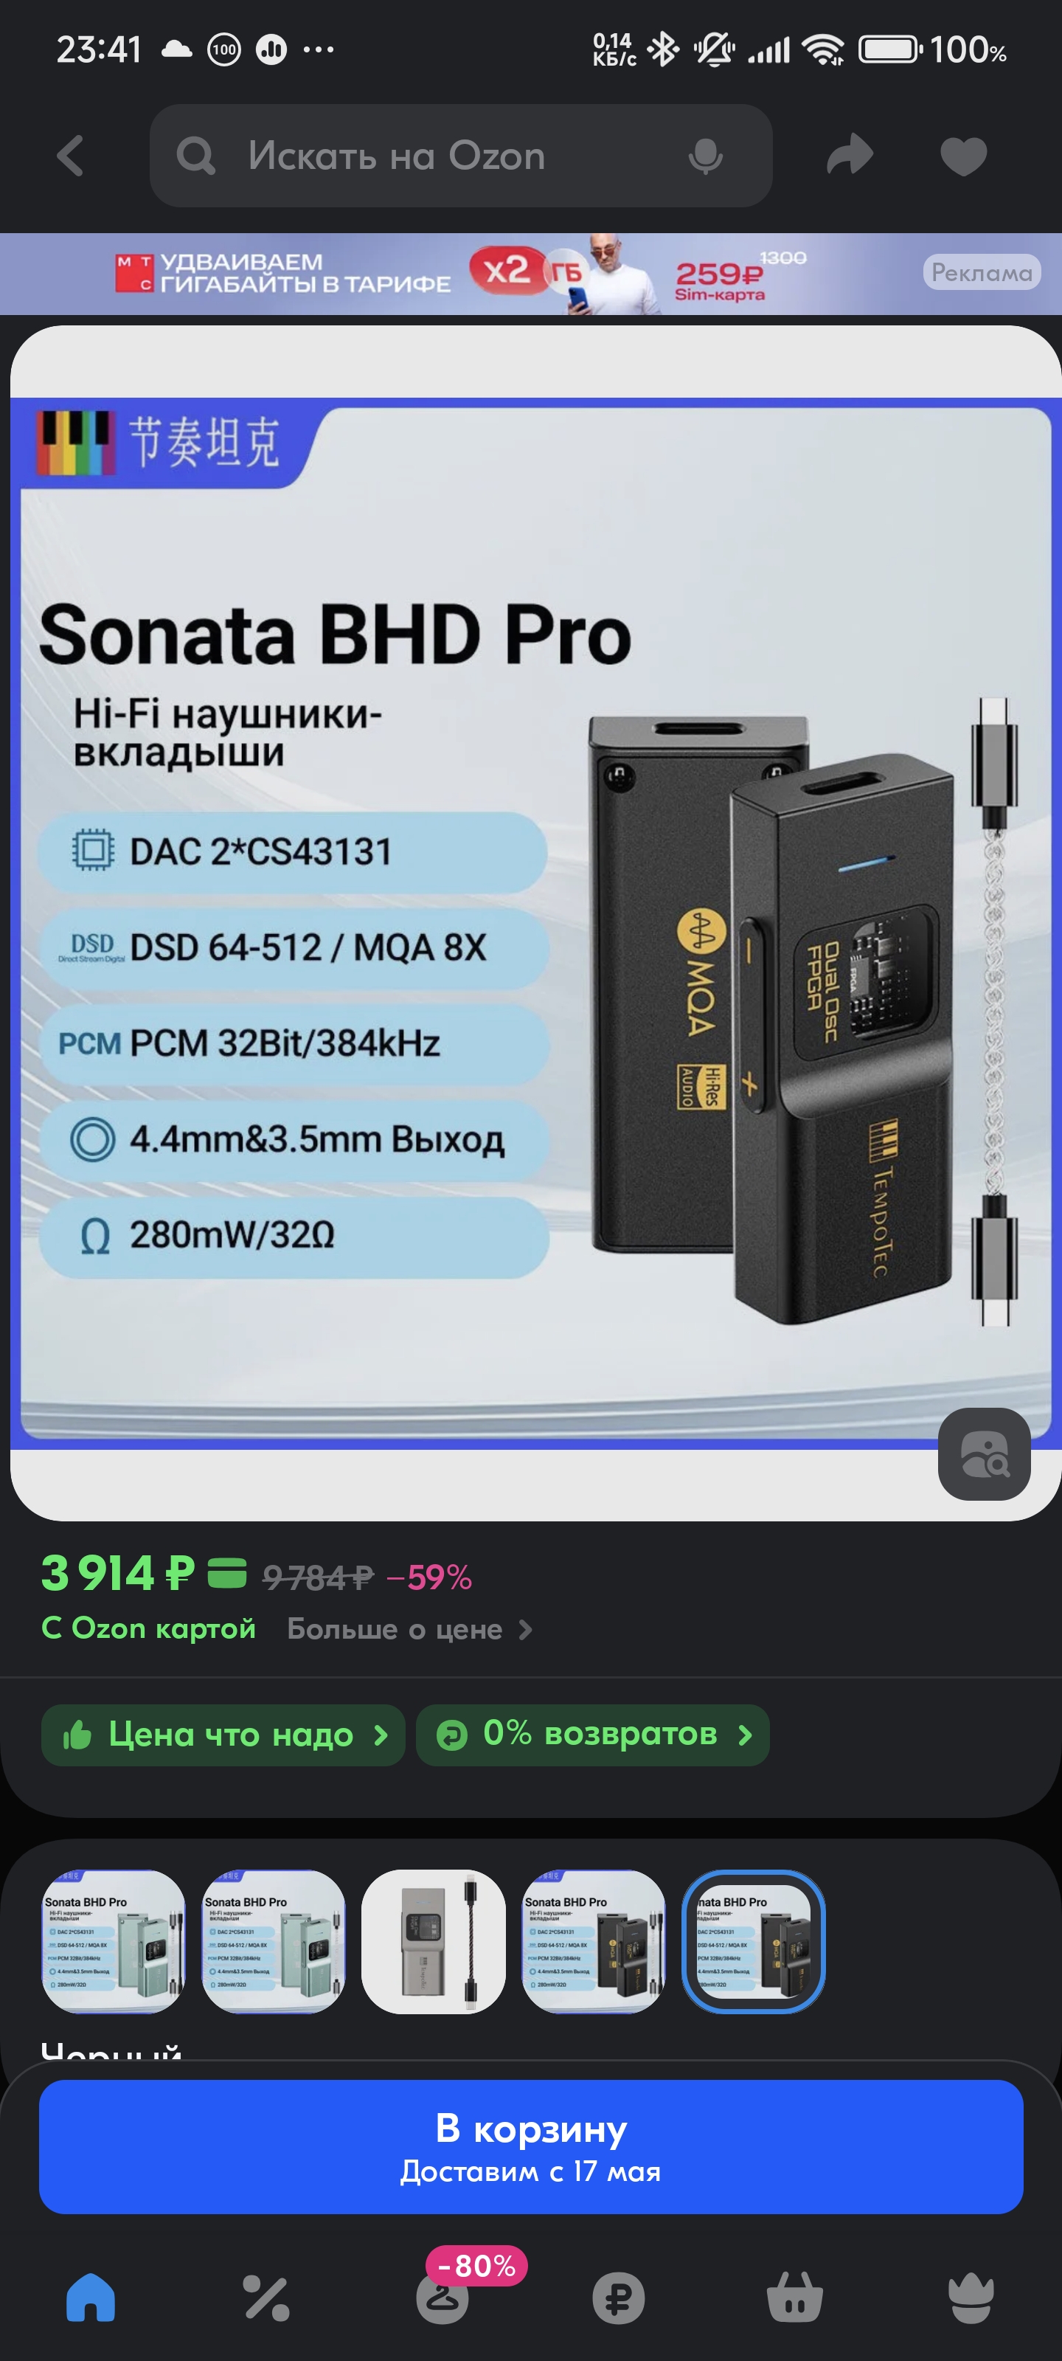
Task: Open the ruble finance tab
Action: (619, 2298)
